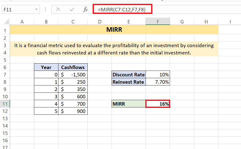Expand the Name Box dropdown arrow

[x=36, y=10]
